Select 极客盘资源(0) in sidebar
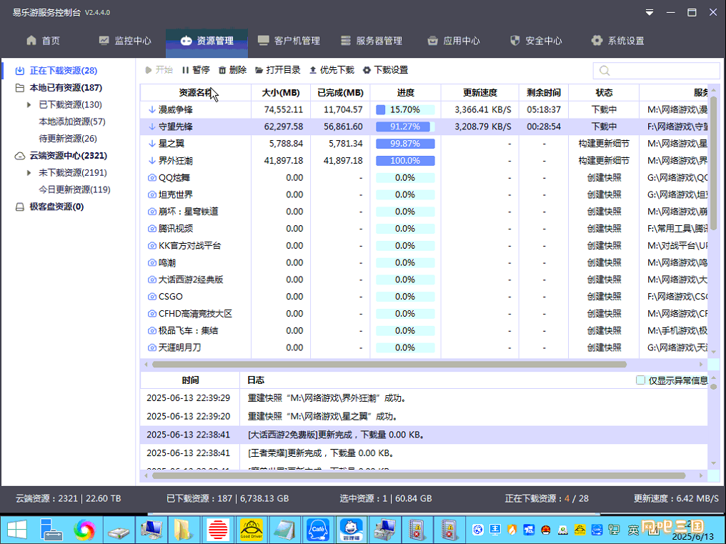The width and height of the screenshot is (726, 544). 56,207
